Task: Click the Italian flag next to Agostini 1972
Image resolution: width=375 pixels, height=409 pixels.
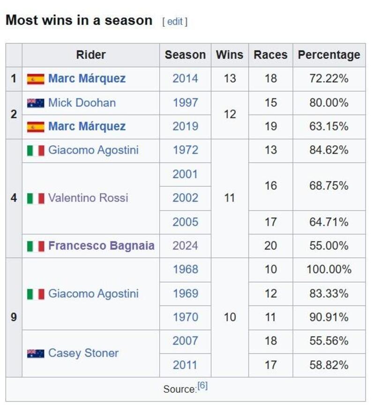Action: (36, 151)
